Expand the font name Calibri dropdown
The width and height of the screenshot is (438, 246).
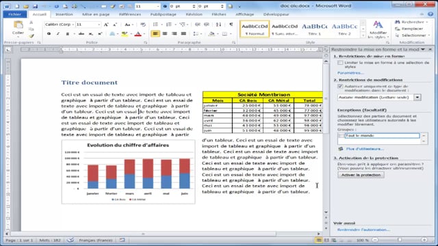(73, 25)
